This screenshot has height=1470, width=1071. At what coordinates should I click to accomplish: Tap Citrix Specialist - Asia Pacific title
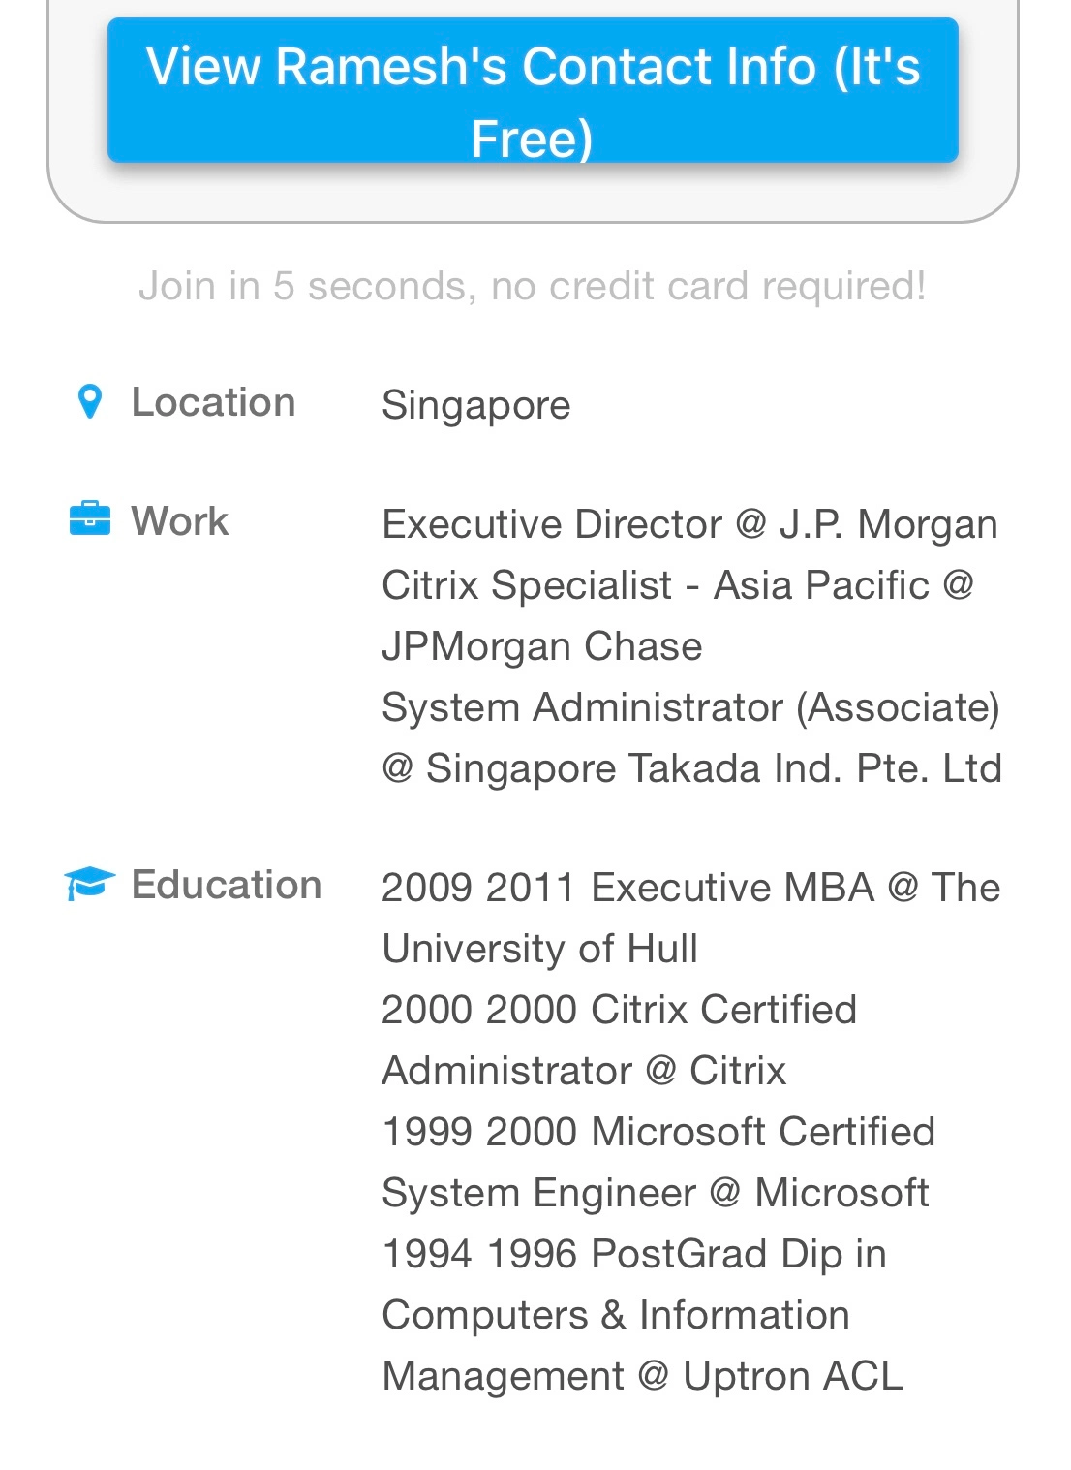pyautogui.click(x=677, y=585)
